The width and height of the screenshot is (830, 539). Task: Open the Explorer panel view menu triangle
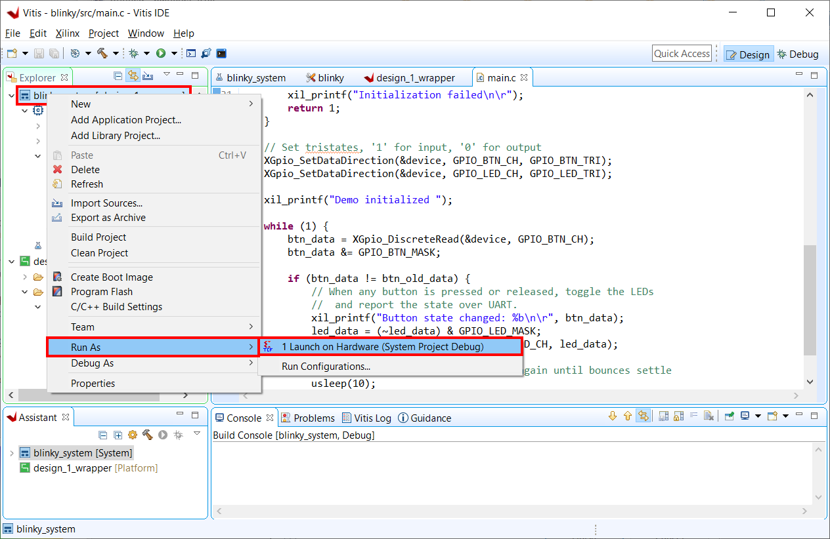[x=166, y=75]
